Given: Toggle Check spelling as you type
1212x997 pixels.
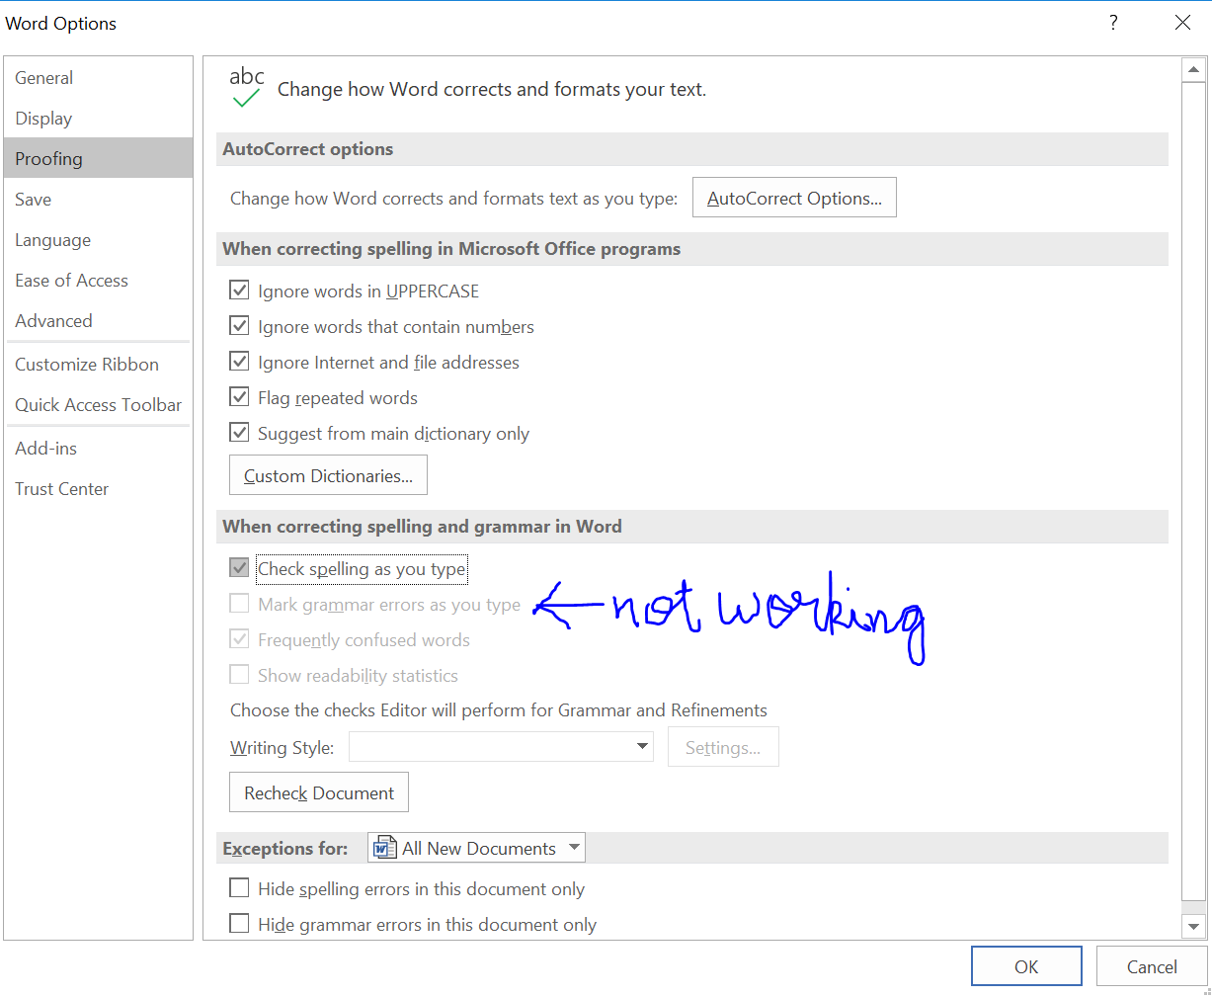Looking at the screenshot, I should (x=238, y=567).
